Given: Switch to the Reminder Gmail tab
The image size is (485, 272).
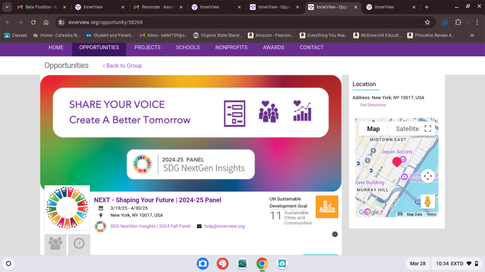Looking at the screenshot, I should click(x=158, y=7).
